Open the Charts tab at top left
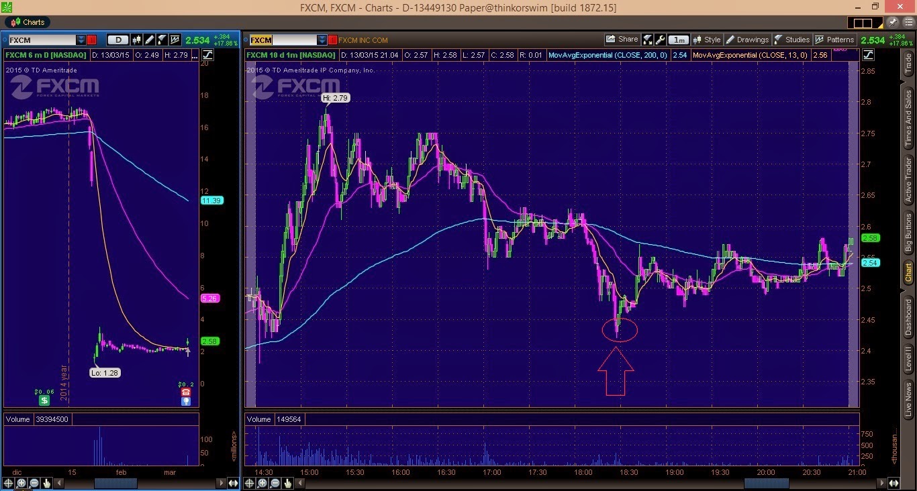 pyautogui.click(x=28, y=22)
